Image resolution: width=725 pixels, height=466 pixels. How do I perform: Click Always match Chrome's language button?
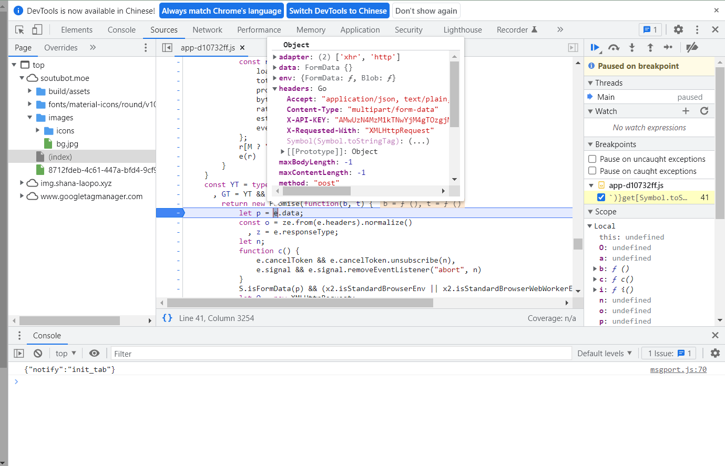221,11
